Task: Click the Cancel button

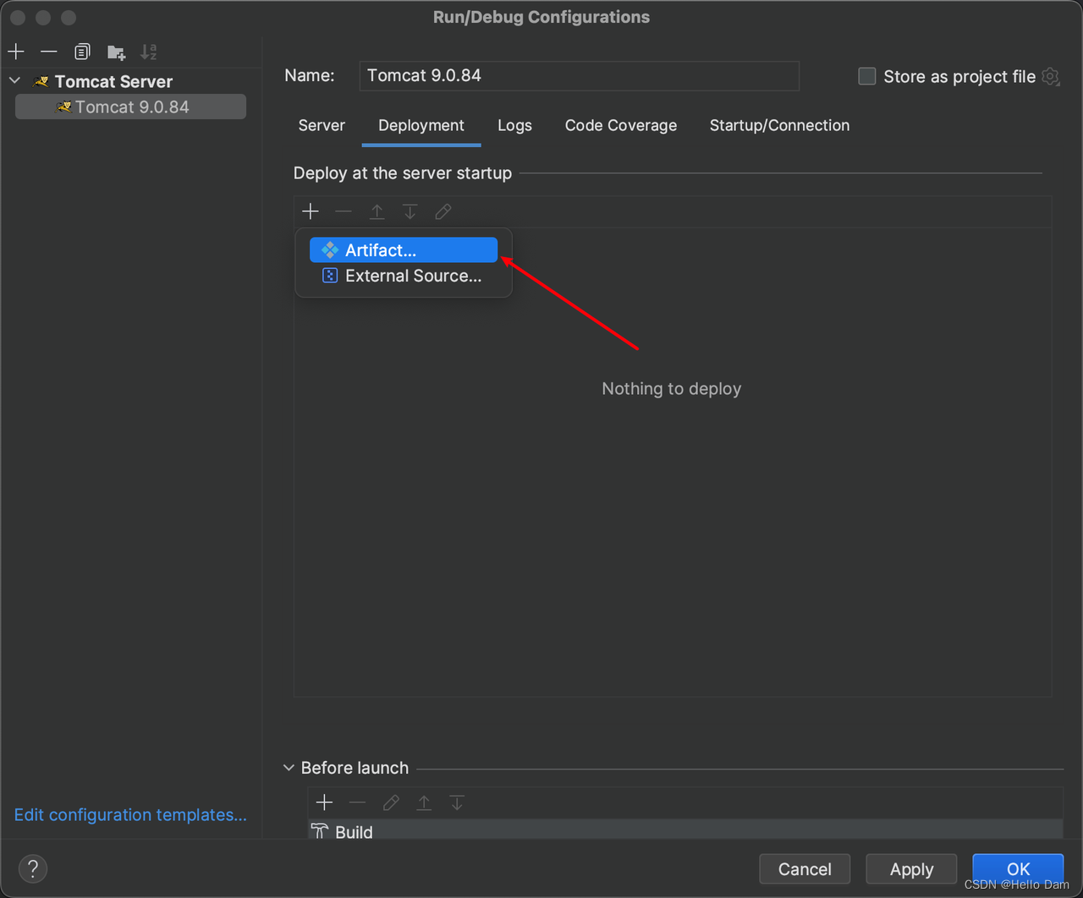Action: pyautogui.click(x=805, y=869)
